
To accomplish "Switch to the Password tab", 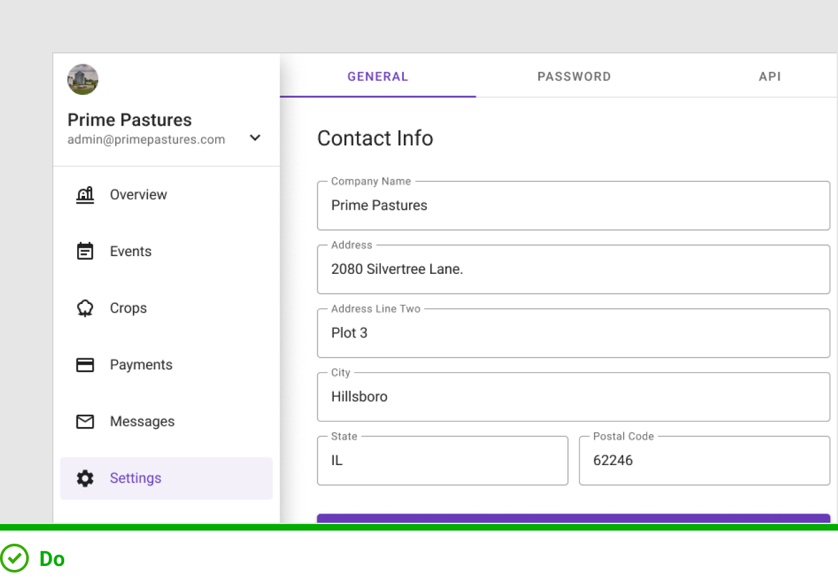I will [x=574, y=77].
